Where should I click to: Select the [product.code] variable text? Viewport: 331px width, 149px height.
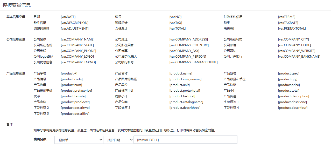click(x=72, y=79)
